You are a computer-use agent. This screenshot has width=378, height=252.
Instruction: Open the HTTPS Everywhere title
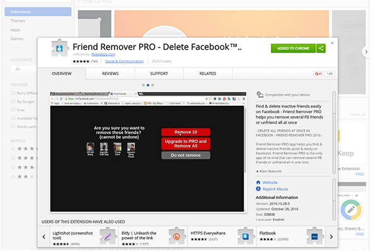click(208, 233)
